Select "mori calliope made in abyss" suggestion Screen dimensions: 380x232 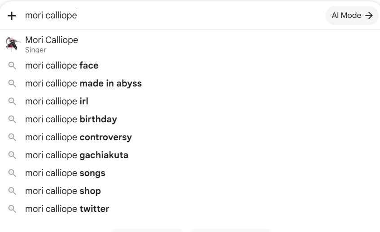(190, 83)
